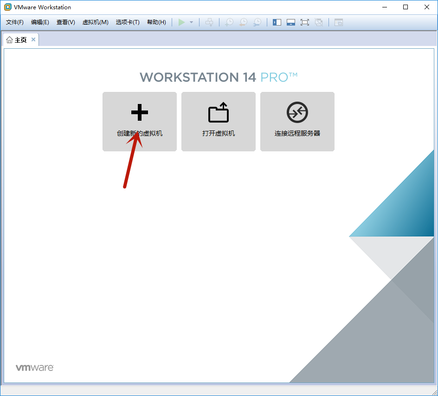Open the 文件(F) menu
The image size is (438, 396).
click(x=15, y=22)
